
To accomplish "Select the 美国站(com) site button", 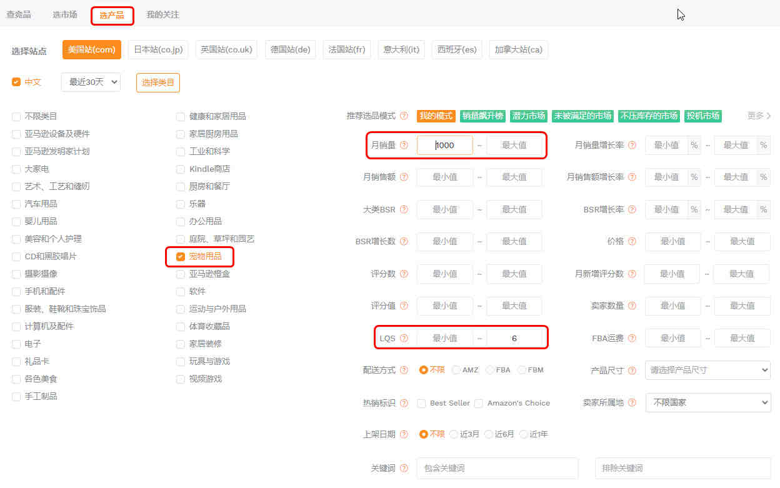I will pos(92,49).
